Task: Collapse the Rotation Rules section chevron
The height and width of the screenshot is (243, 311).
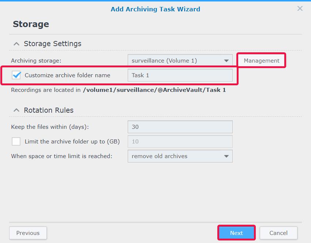Action: [16, 110]
